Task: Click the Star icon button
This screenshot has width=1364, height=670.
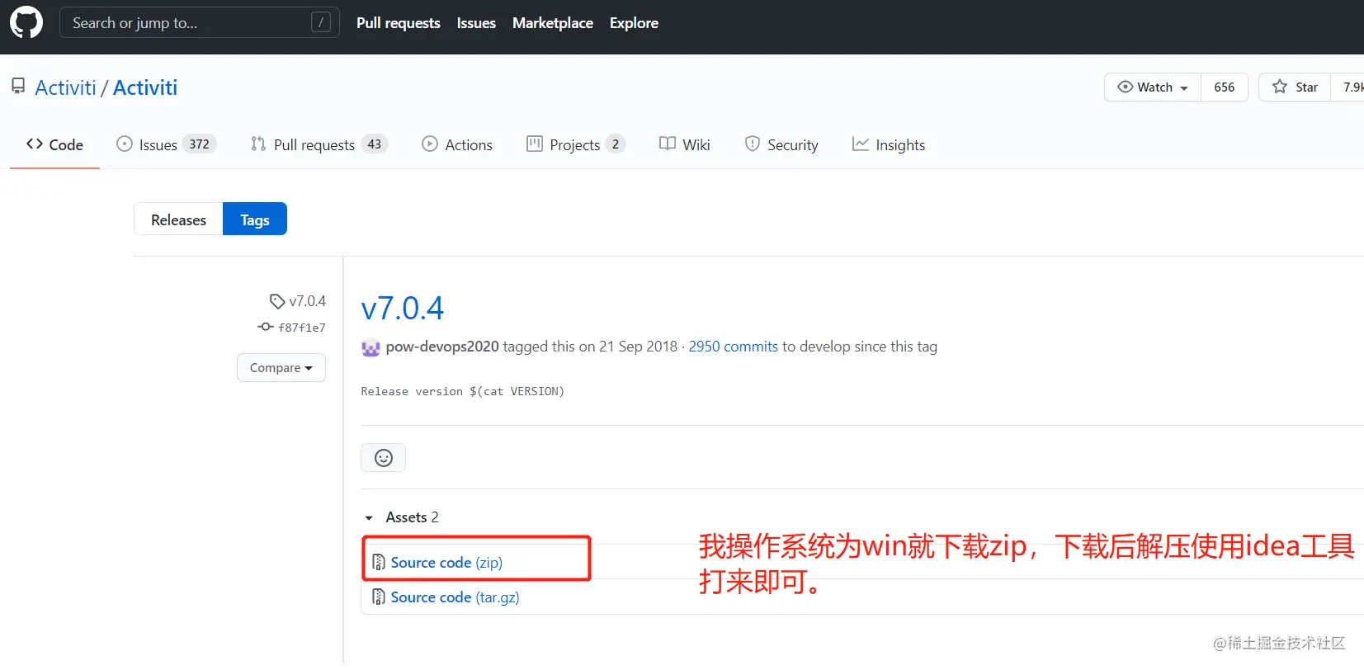Action: pyautogui.click(x=1295, y=87)
